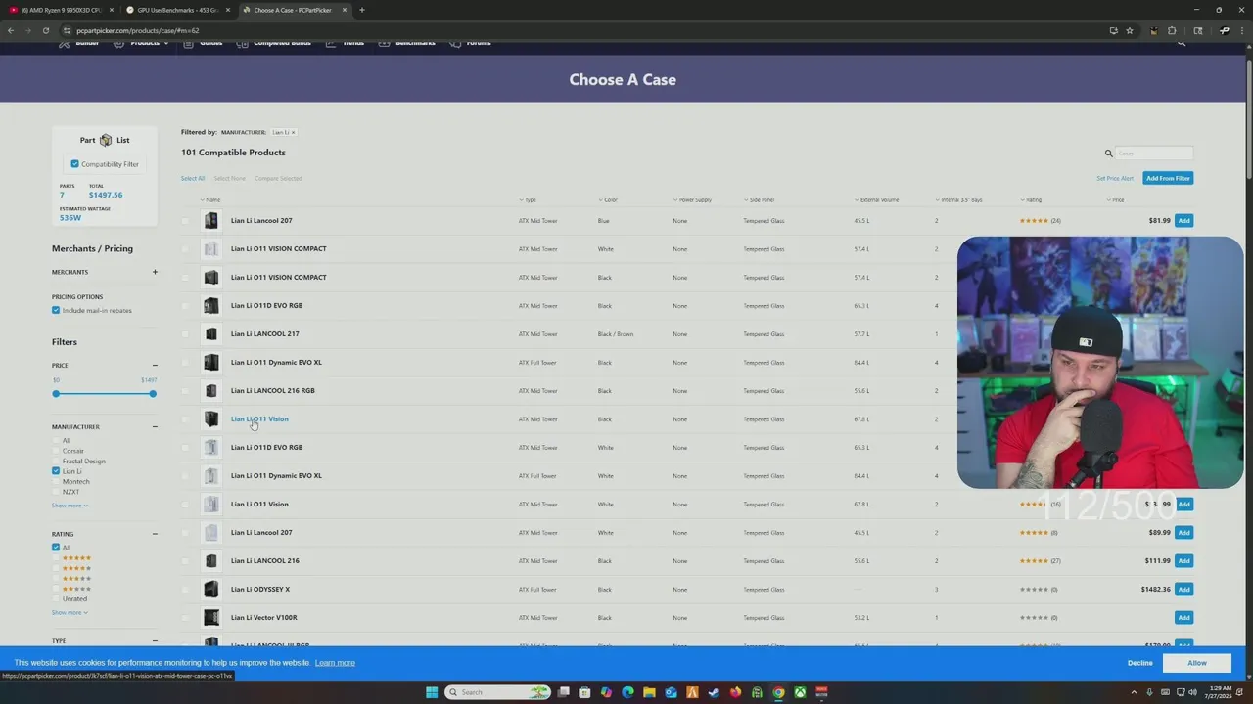Open the Guides nav item
Image resolution: width=1253 pixels, height=704 pixels.
pos(204,43)
